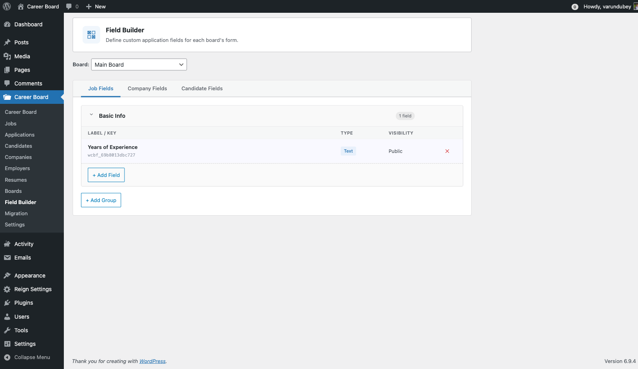Screen dimensions: 638x369
Task: Go to Appearance in the sidebar
Action: [30, 276]
